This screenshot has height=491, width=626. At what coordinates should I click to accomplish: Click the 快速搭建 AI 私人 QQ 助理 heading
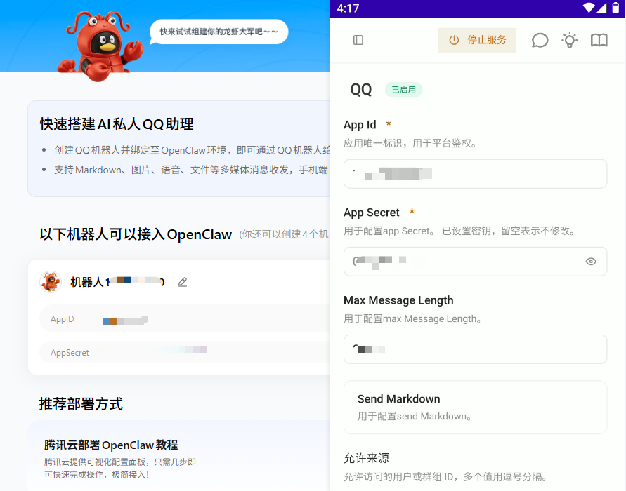coord(117,124)
